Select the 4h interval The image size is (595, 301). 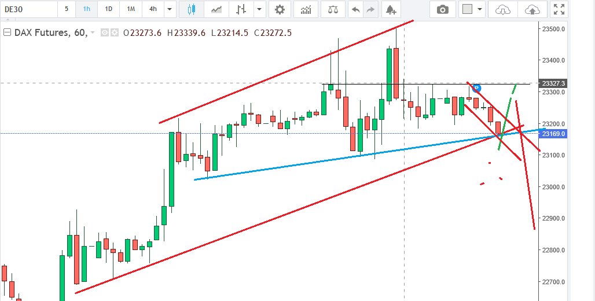[153, 9]
